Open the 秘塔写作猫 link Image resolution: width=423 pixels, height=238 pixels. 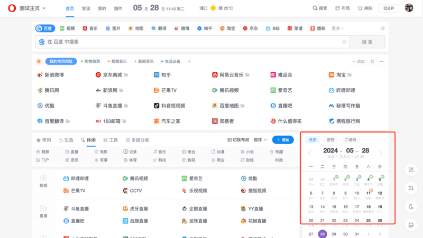345,106
